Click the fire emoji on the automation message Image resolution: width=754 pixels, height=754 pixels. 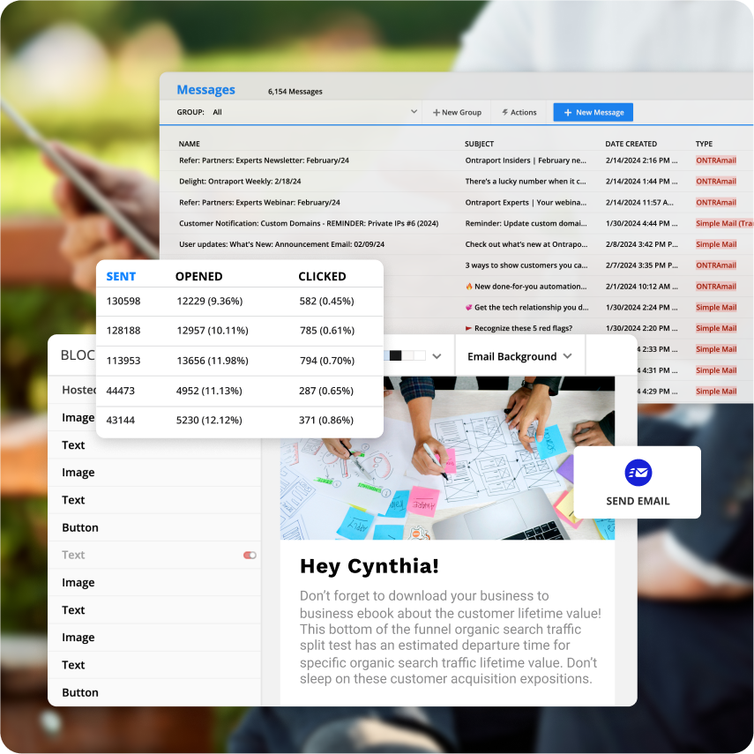pos(468,286)
